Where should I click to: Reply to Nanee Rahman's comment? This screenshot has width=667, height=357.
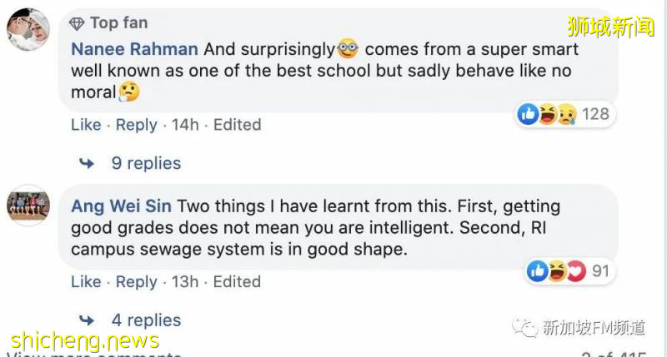[x=136, y=125]
